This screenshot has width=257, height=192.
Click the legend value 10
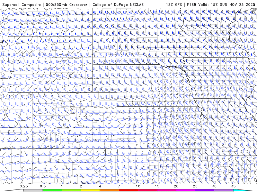(138, 186)
